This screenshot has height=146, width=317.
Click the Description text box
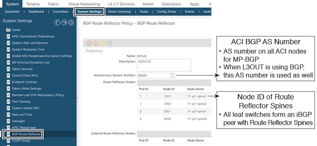click(x=164, y=65)
